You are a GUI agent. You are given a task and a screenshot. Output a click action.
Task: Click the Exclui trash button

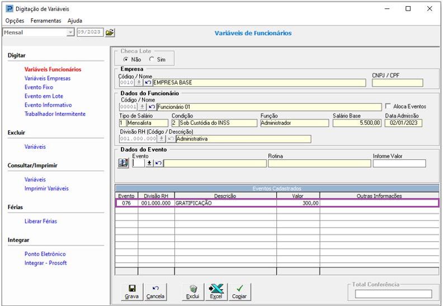tap(192, 292)
